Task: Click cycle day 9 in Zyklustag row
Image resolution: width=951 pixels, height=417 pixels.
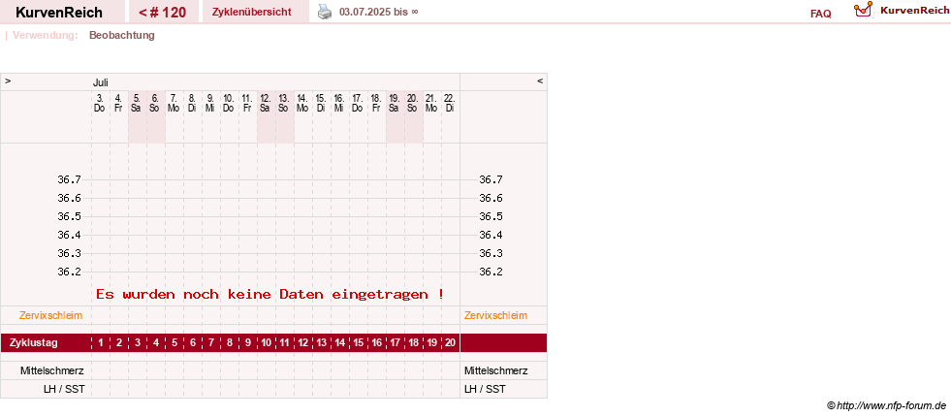Action: [x=248, y=343]
